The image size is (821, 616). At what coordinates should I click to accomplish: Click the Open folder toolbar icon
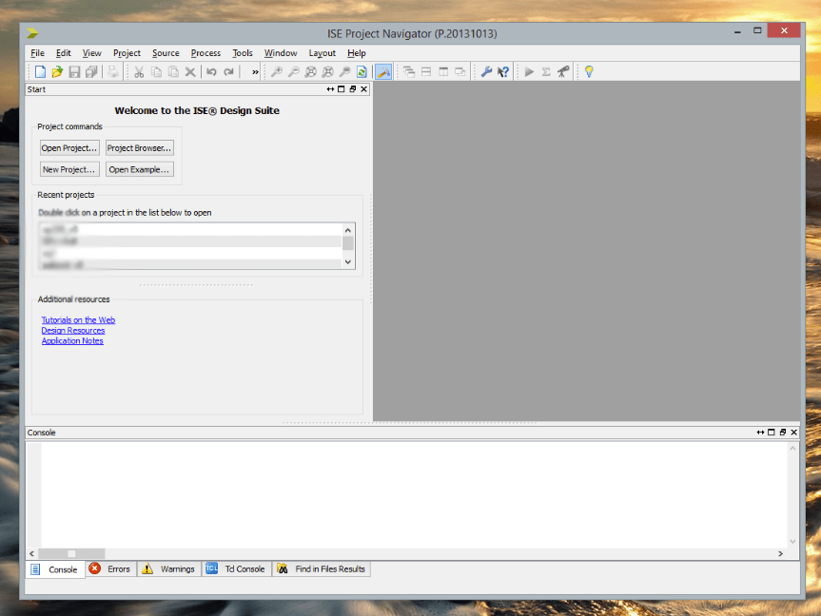click(57, 71)
